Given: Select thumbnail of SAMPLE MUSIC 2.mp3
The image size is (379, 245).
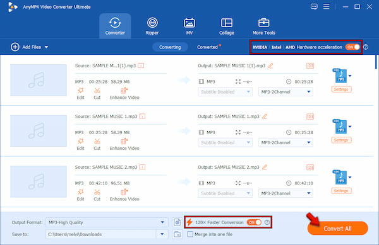Looking at the screenshot, I should [x=39, y=181].
